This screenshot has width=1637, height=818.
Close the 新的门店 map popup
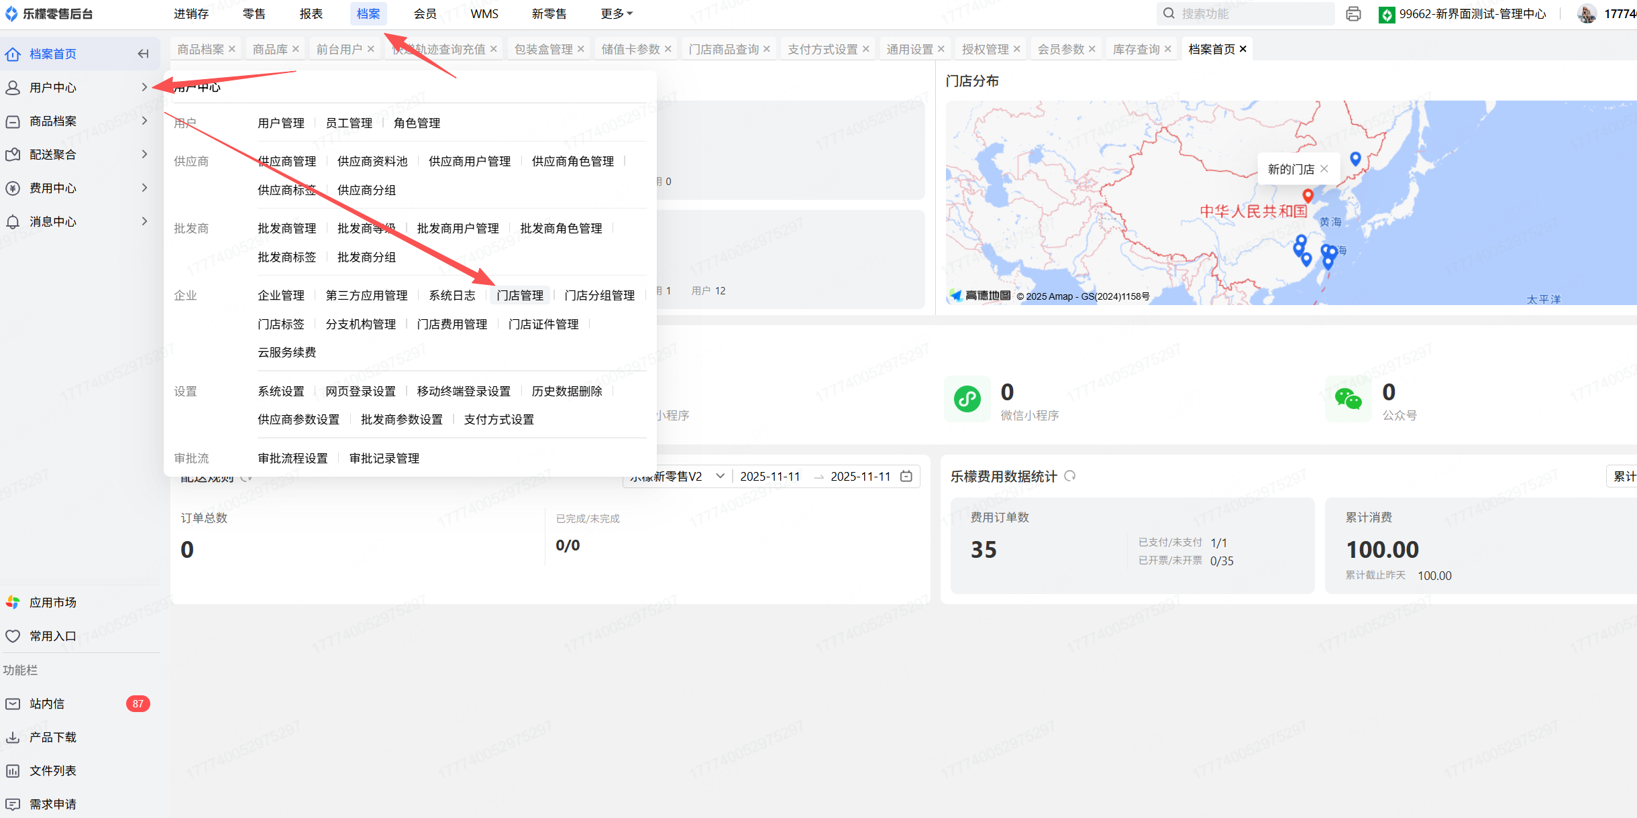[x=1324, y=169]
